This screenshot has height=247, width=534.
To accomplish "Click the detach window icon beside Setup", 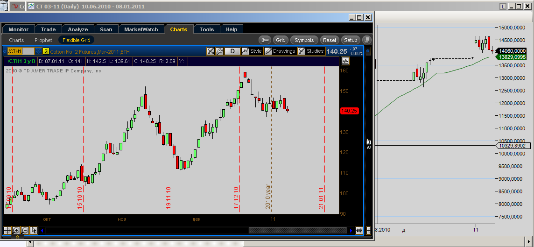I will (x=366, y=40).
